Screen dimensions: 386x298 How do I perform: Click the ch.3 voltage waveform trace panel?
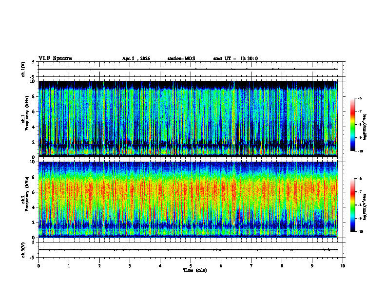191,250
